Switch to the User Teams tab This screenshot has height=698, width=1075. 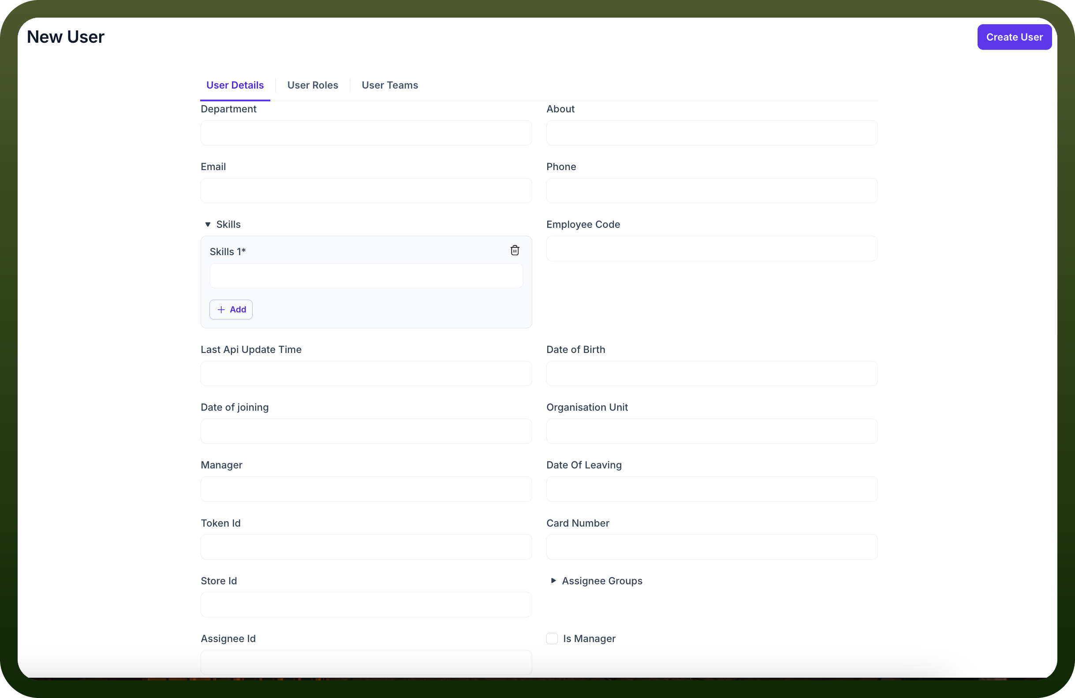click(x=390, y=85)
